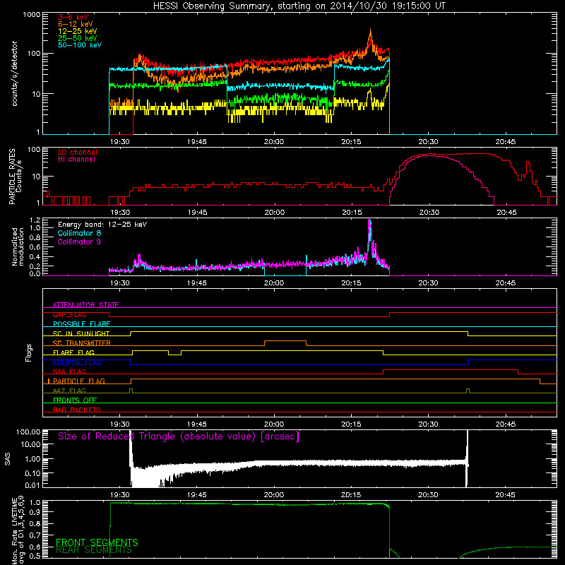This screenshot has width=565, height=565.
Task: Click the 0.9 tick on the livetime axis
Action: pyautogui.click(x=35, y=512)
